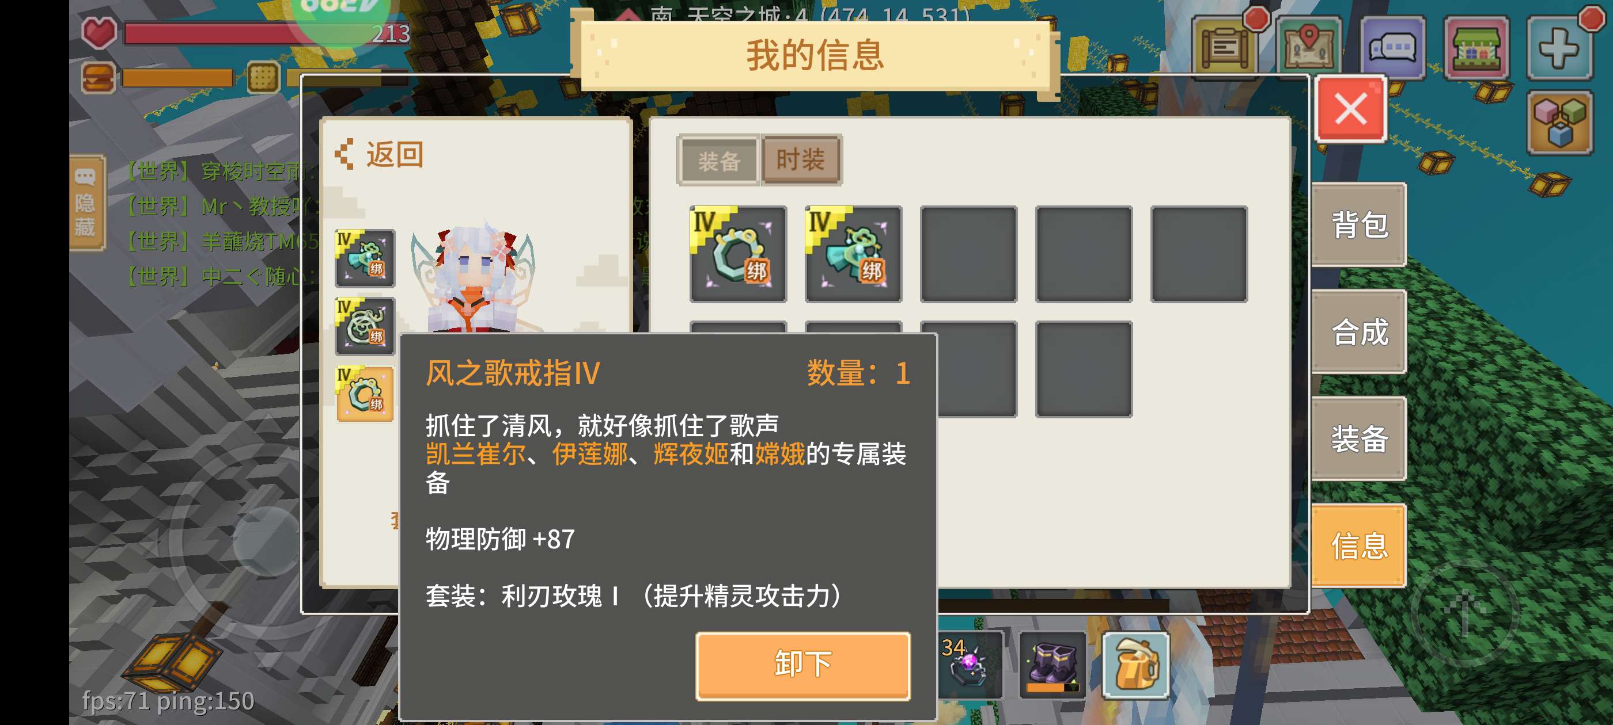This screenshot has height=725, width=1613.
Task: Open the quest scroll icon
Action: (1225, 48)
